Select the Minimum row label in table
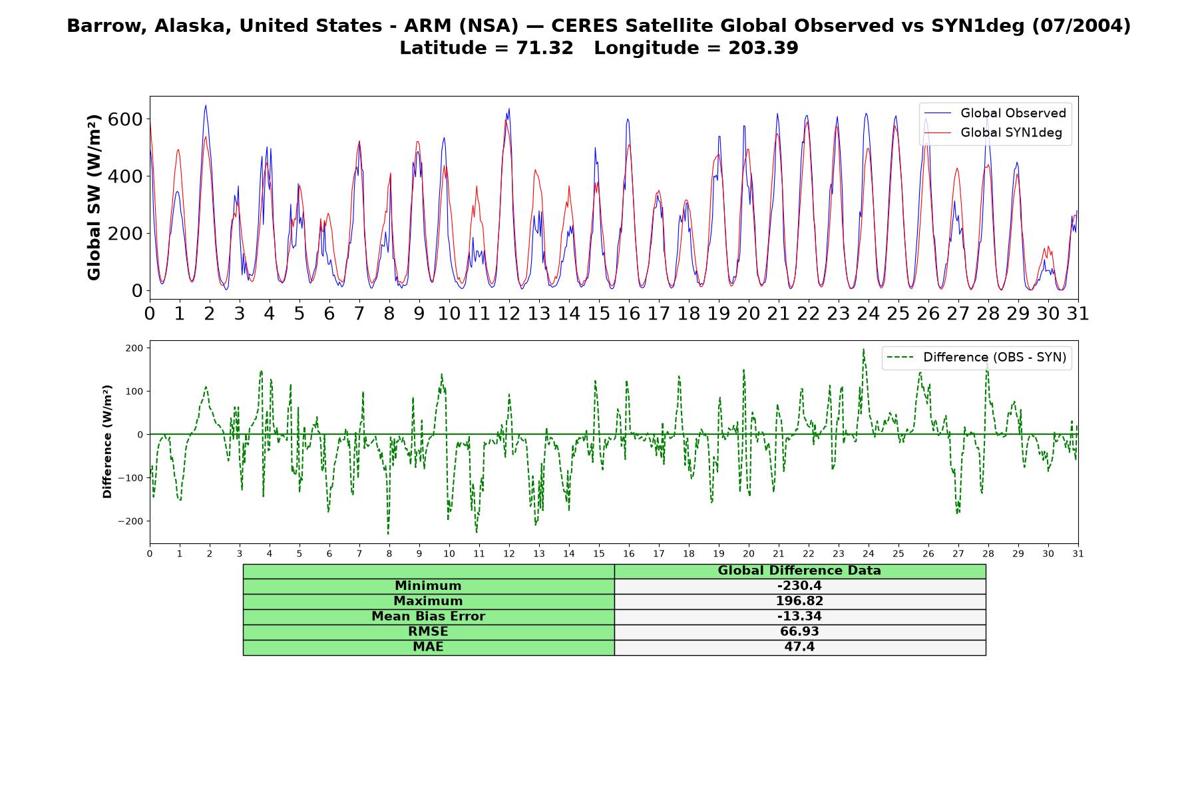This screenshot has height=799, width=1198. click(x=428, y=586)
